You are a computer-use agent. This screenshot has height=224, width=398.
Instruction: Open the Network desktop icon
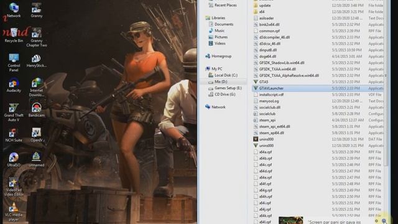pos(14,10)
